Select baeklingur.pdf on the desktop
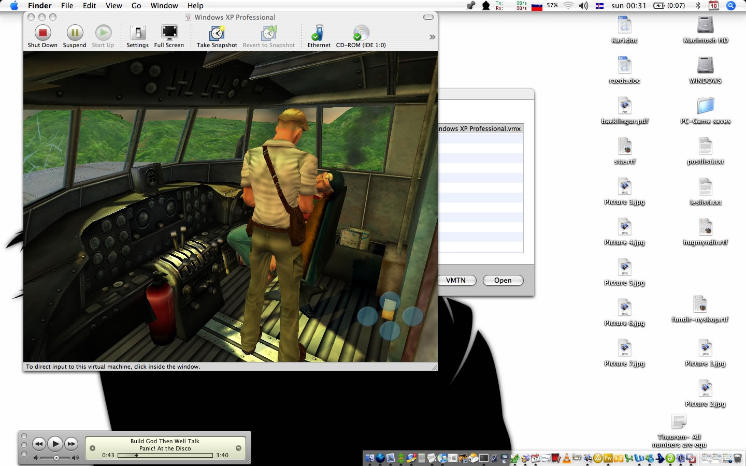This screenshot has width=746, height=466. coord(624,110)
